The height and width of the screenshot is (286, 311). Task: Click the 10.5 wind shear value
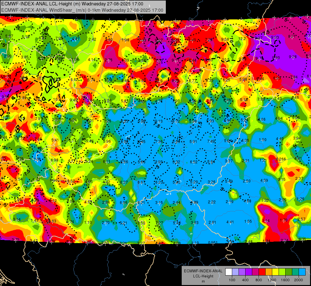point(226,60)
